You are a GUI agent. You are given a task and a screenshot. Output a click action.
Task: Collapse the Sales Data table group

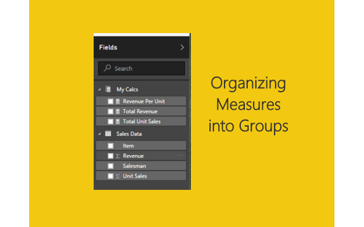100,134
